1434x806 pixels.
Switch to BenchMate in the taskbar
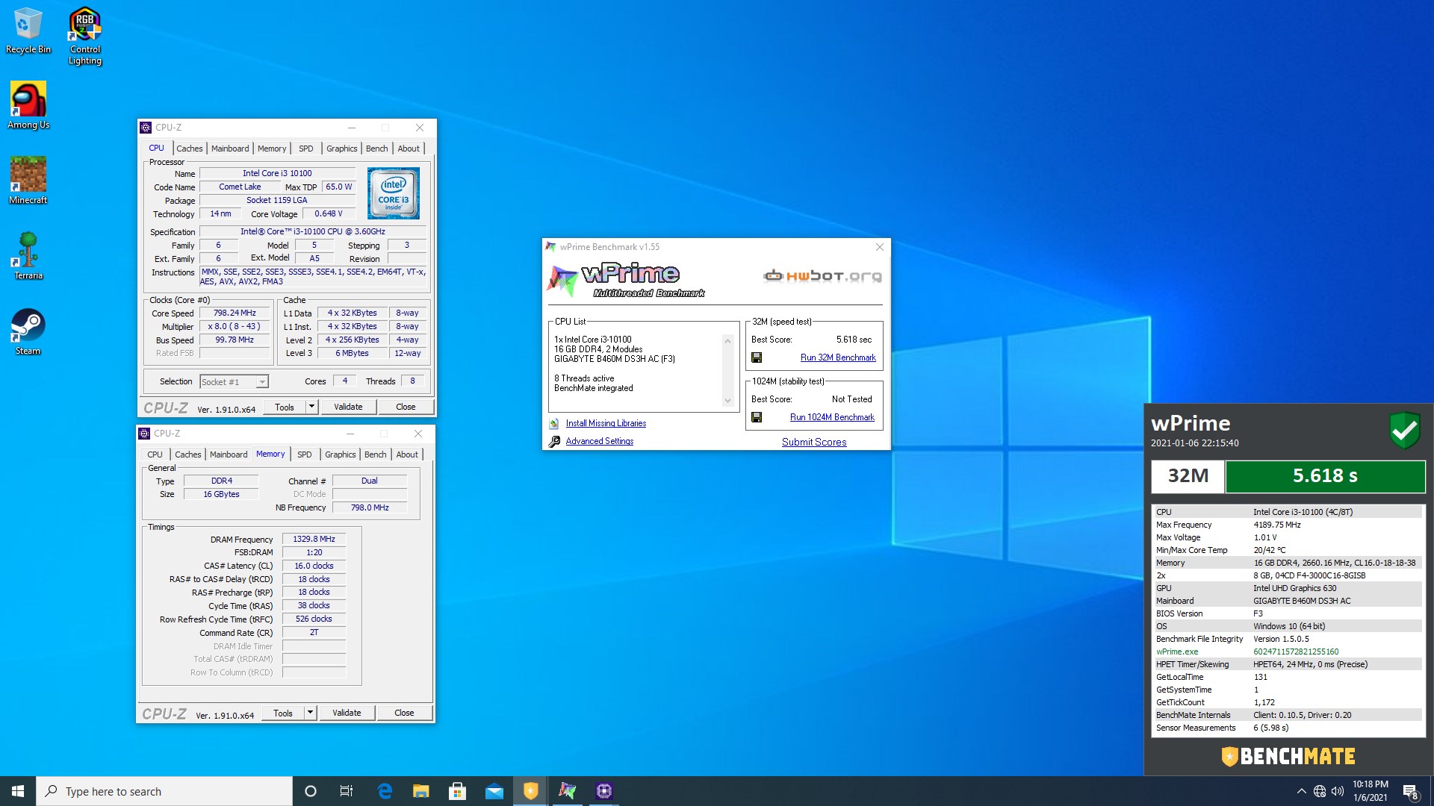(x=531, y=791)
